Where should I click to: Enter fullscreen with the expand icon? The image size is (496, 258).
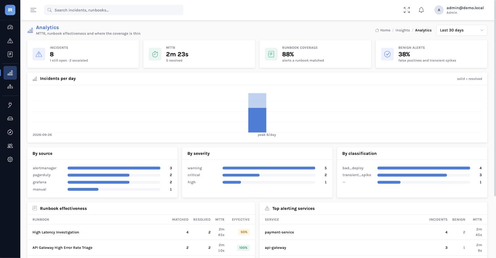pos(407,10)
